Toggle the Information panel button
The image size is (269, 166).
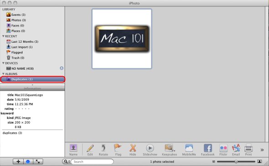(x=28, y=161)
